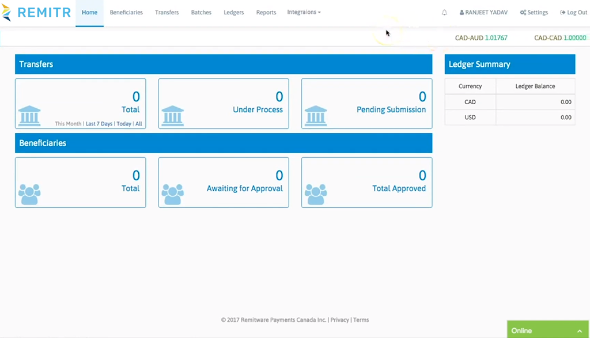Image resolution: width=590 pixels, height=338 pixels.
Task: Click the people icon in Total Approved card
Action: [x=316, y=195]
